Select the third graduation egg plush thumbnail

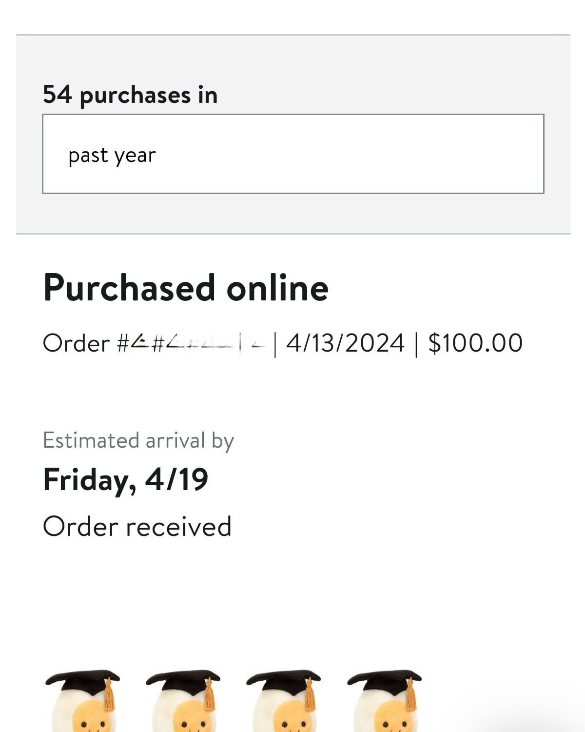[284, 700]
